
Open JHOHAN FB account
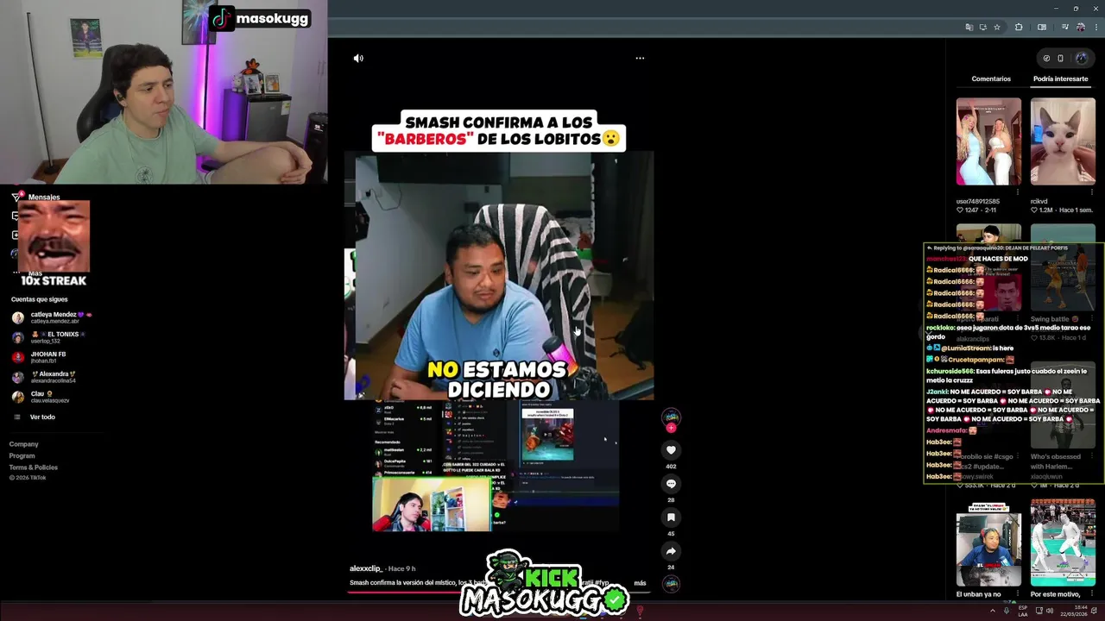click(x=52, y=357)
